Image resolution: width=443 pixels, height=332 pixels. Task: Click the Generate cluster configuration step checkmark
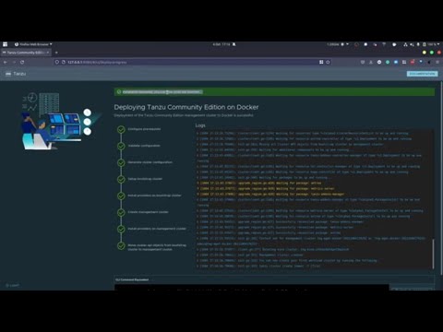(x=121, y=162)
